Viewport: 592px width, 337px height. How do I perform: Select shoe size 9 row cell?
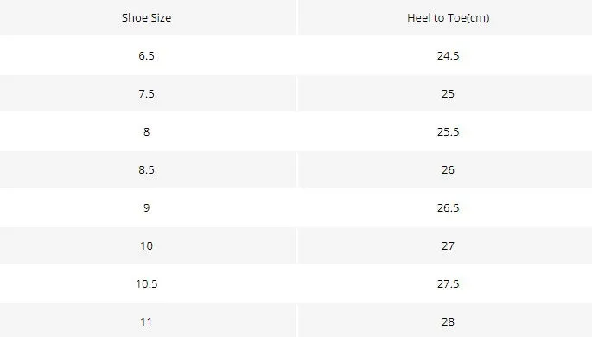[x=147, y=207]
